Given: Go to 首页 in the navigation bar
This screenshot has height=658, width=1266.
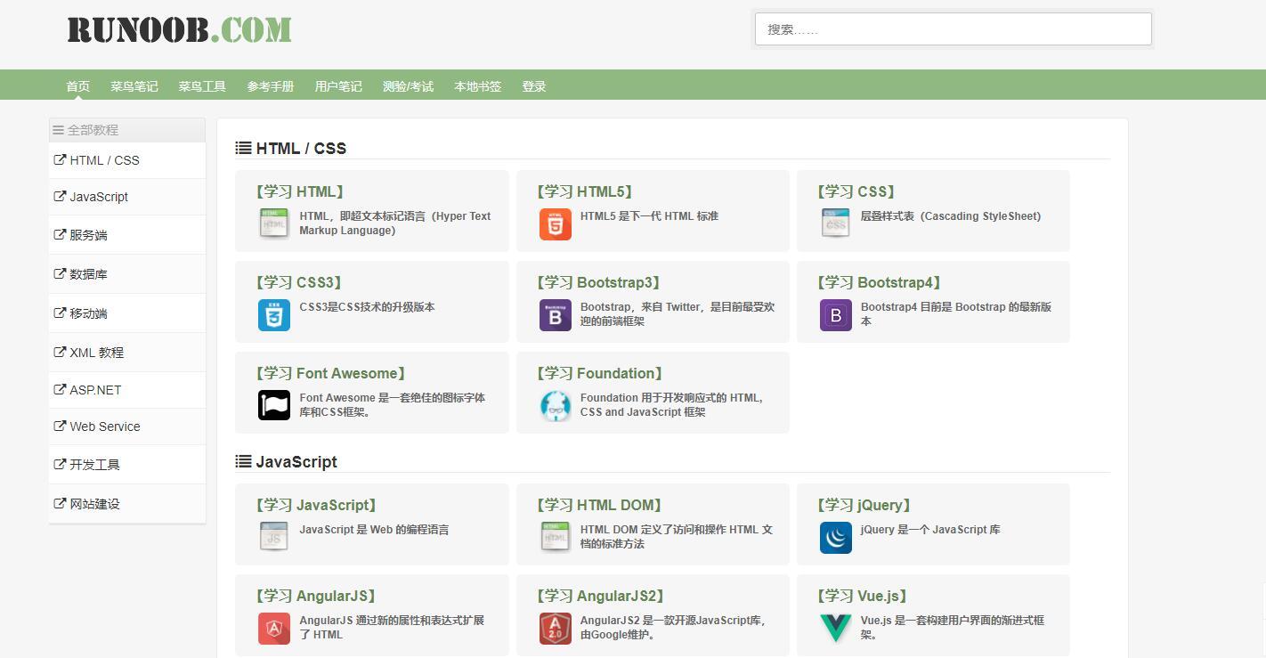Looking at the screenshot, I should (x=78, y=86).
